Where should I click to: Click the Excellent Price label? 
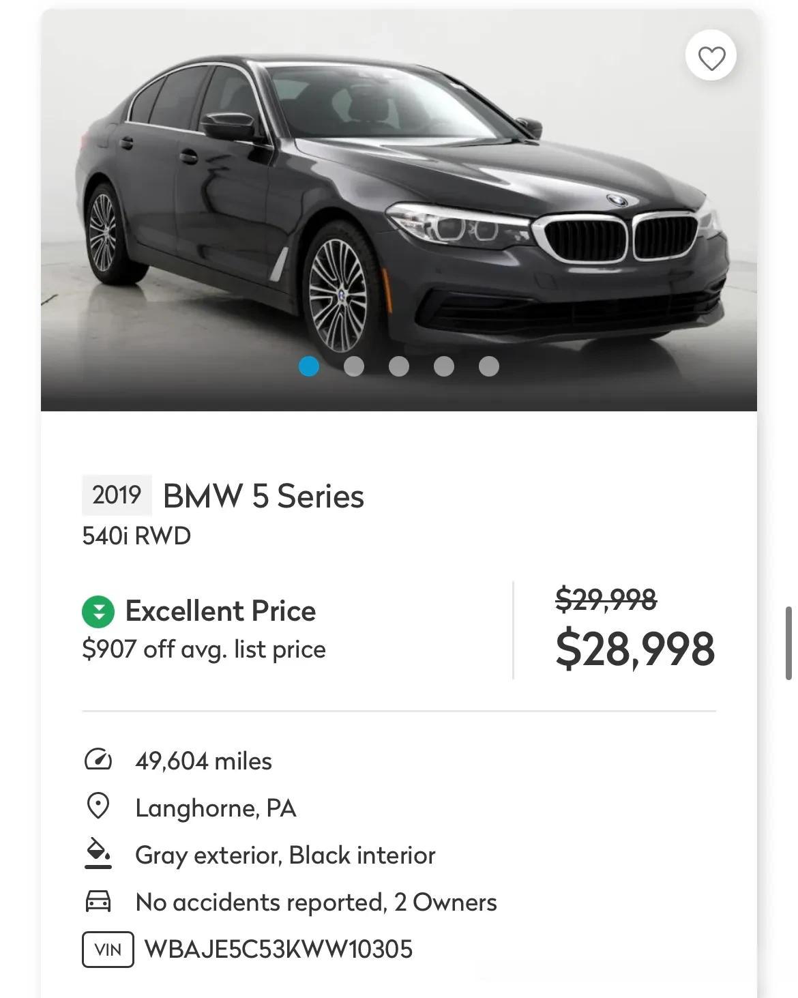point(220,611)
